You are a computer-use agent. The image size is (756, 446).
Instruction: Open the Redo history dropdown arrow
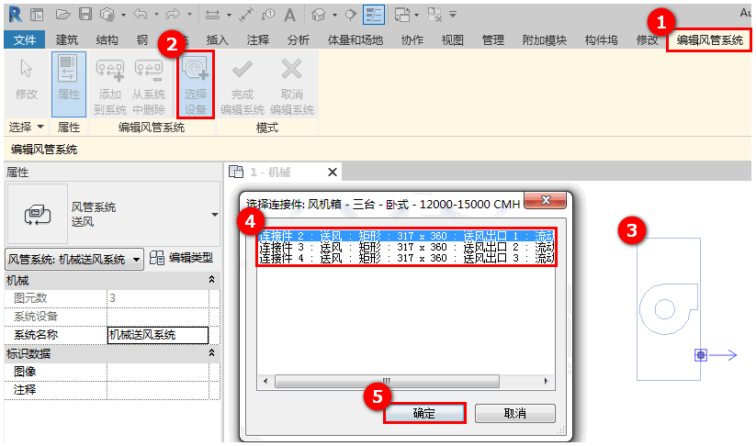click(x=189, y=15)
